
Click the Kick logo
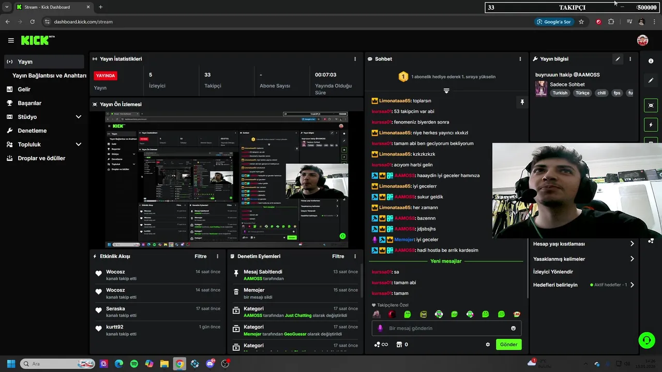point(37,40)
